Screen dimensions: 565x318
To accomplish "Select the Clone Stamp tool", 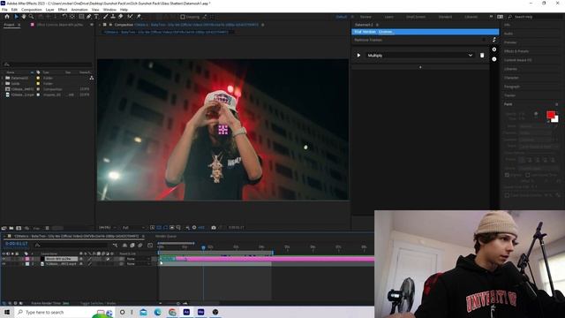I will point(113,17).
